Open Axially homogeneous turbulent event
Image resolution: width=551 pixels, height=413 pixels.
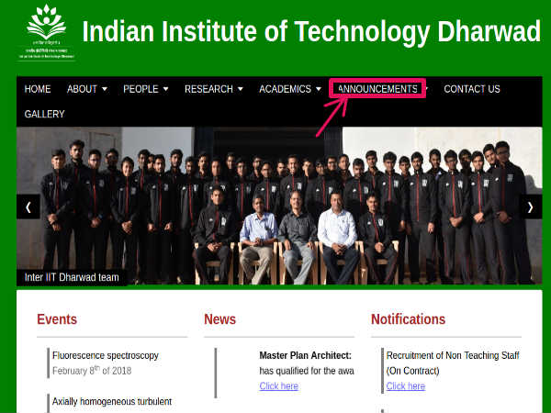pyautogui.click(x=112, y=401)
